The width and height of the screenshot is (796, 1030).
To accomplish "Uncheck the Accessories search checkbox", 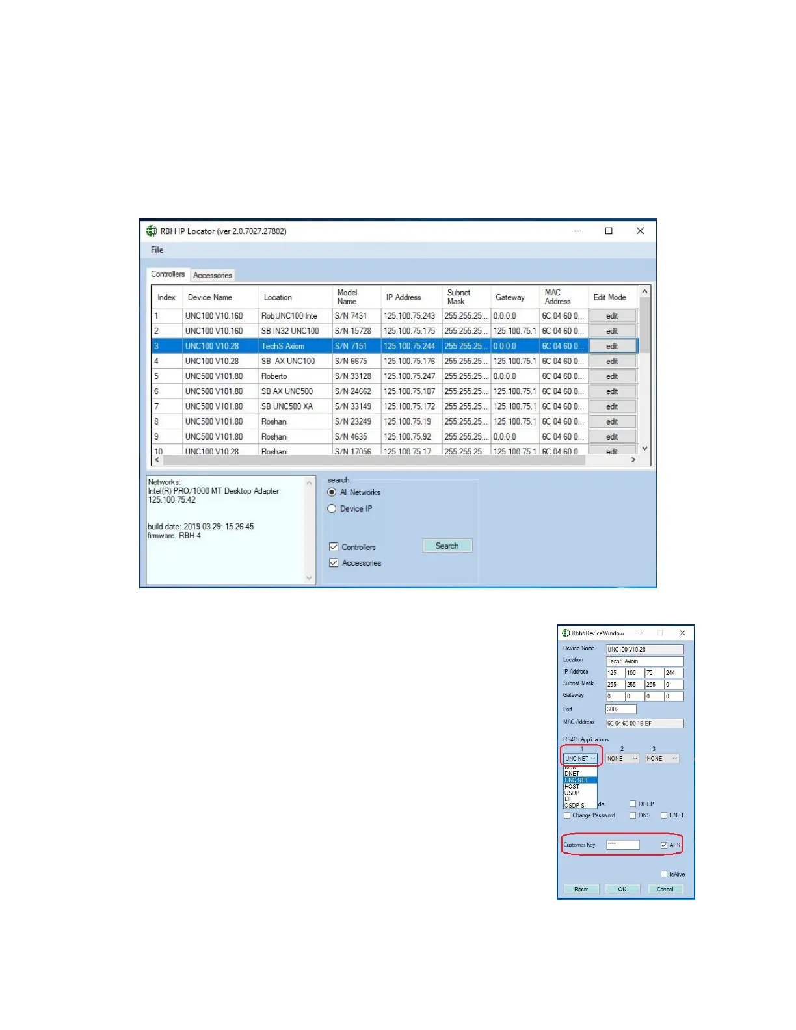I will click(x=334, y=562).
